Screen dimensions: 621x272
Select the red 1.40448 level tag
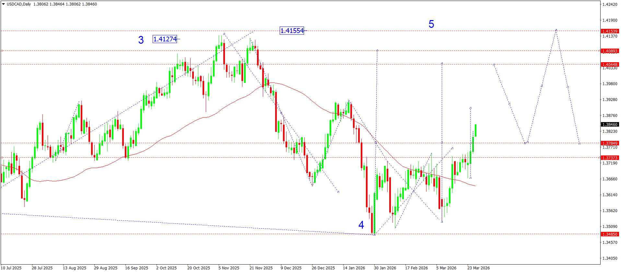pos(610,65)
